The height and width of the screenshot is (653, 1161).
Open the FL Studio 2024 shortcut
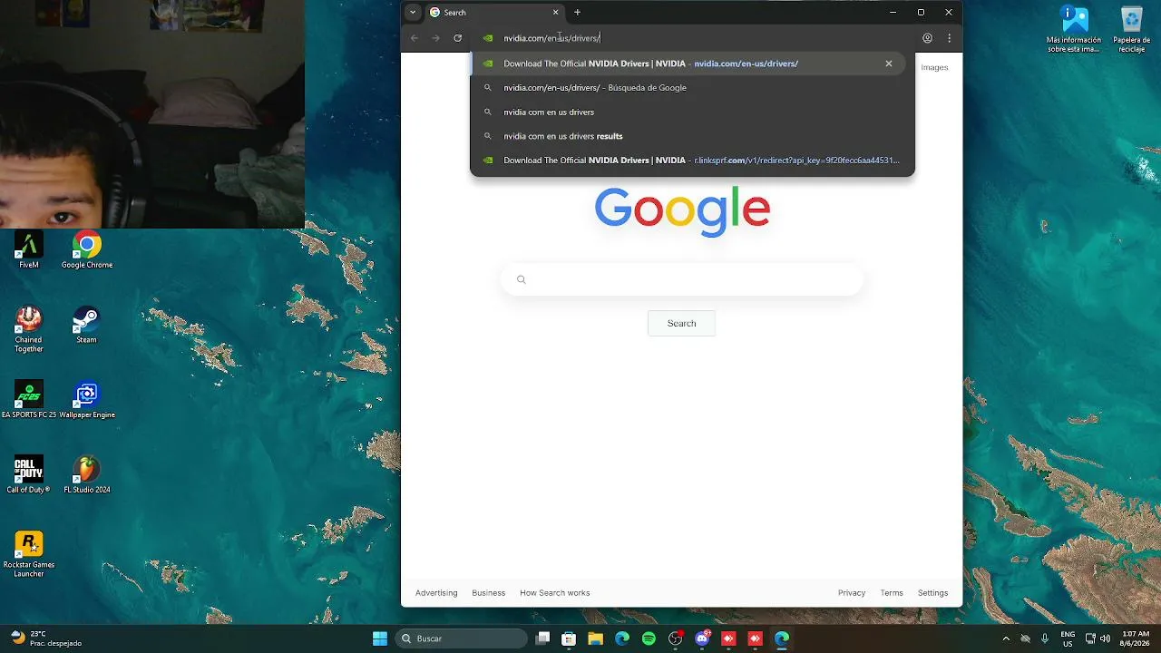[x=87, y=475]
